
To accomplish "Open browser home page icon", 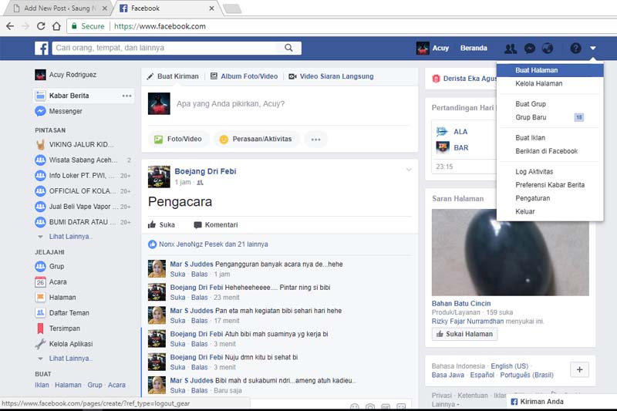I will (x=56, y=26).
